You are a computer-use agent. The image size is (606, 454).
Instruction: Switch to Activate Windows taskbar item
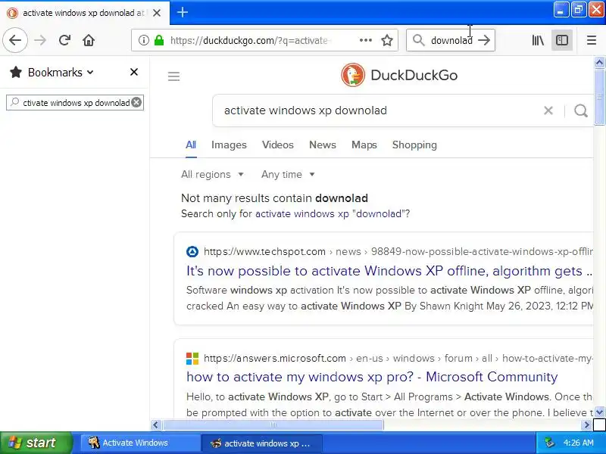tap(140, 443)
